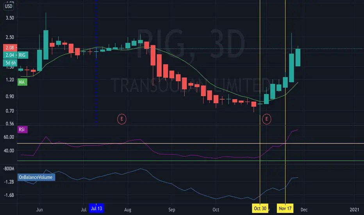This screenshot has width=364, height=215.
Task: Click the -1.6B volume axis value
Action: click(x=9, y=195)
